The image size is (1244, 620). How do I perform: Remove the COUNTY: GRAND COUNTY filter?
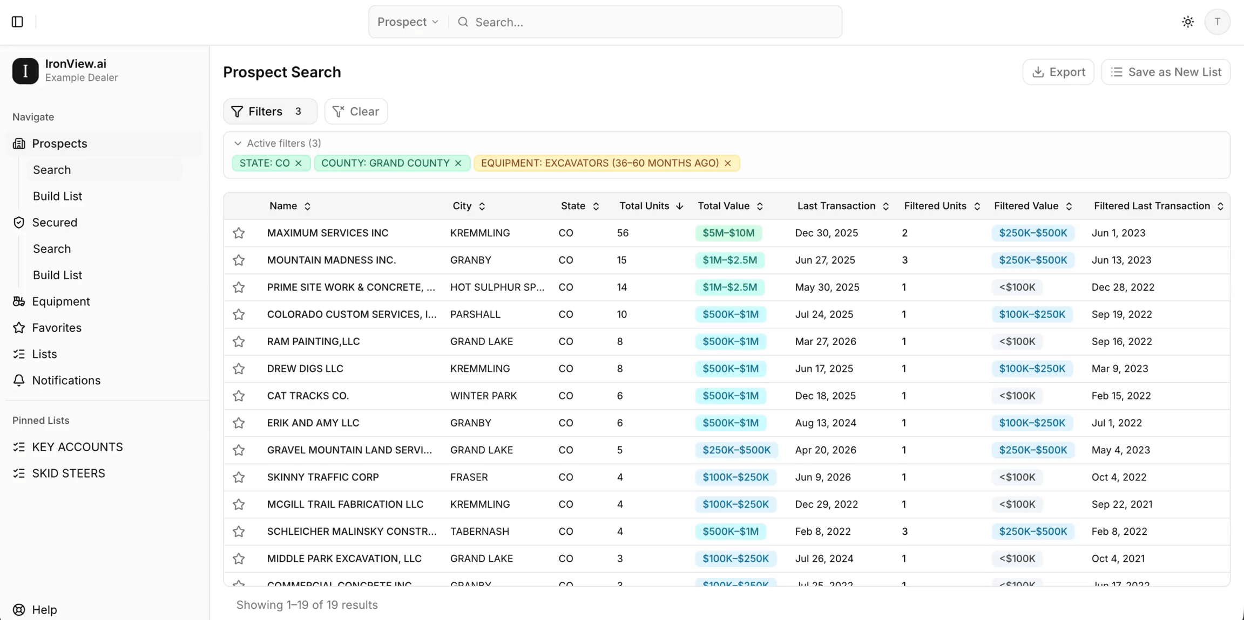coord(458,163)
